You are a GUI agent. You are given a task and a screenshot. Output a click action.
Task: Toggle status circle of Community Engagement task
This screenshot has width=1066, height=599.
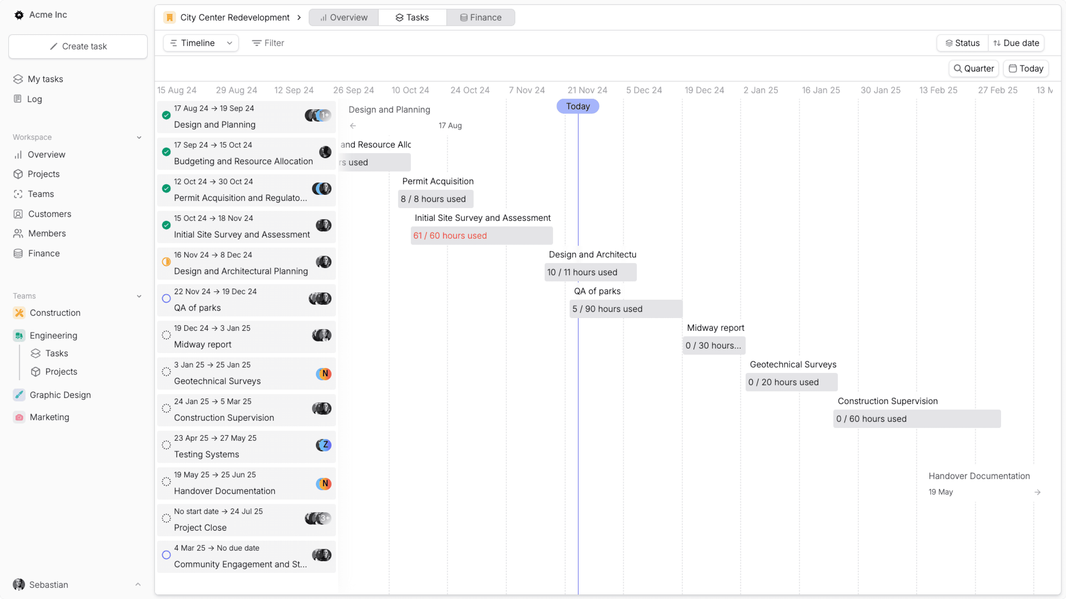pyautogui.click(x=166, y=555)
